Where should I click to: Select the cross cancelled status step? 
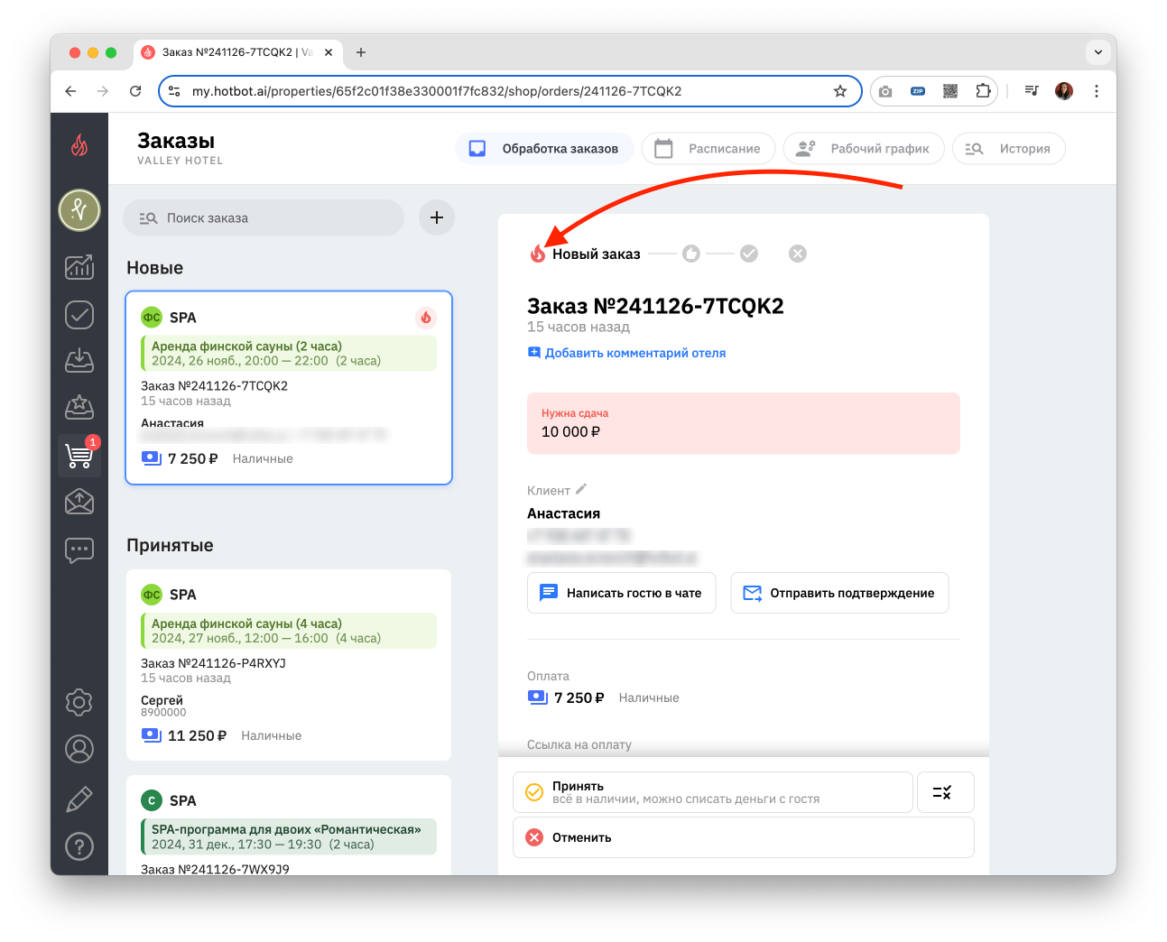point(798,254)
